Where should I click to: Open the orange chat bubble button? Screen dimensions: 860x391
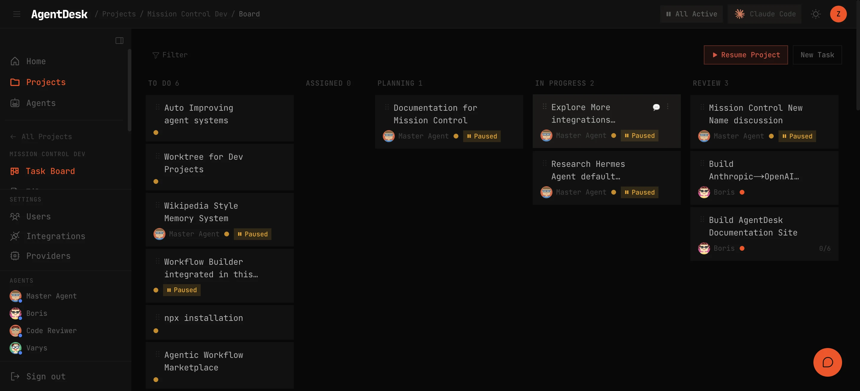tap(828, 362)
